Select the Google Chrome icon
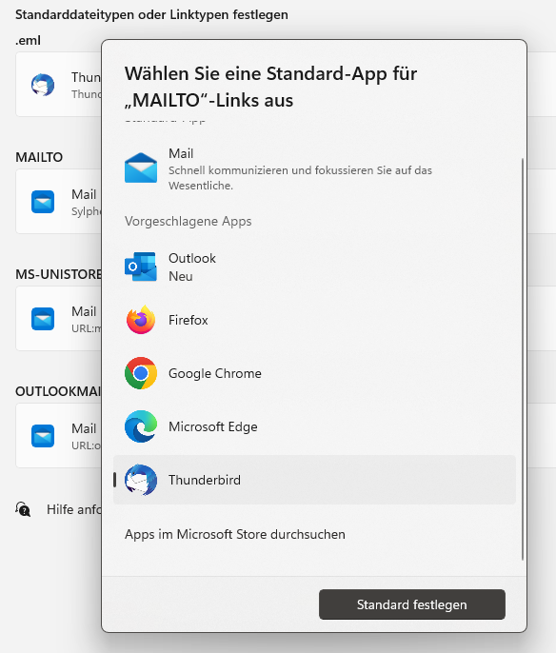 [141, 373]
